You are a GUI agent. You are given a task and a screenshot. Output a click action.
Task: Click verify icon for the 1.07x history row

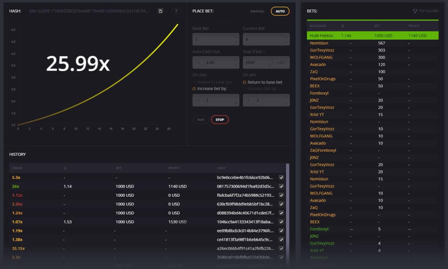pos(281,222)
